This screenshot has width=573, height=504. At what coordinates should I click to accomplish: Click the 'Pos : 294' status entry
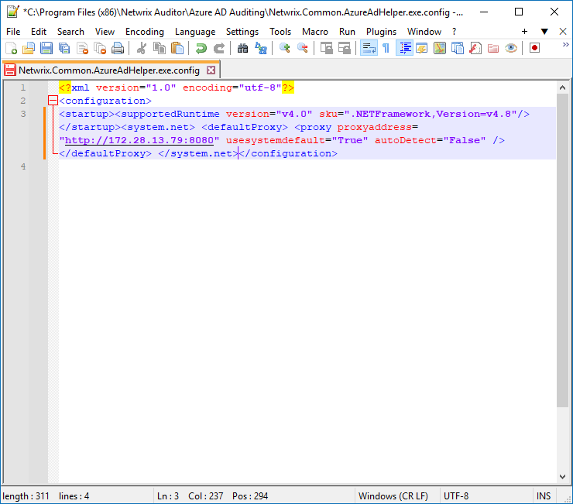(x=250, y=496)
